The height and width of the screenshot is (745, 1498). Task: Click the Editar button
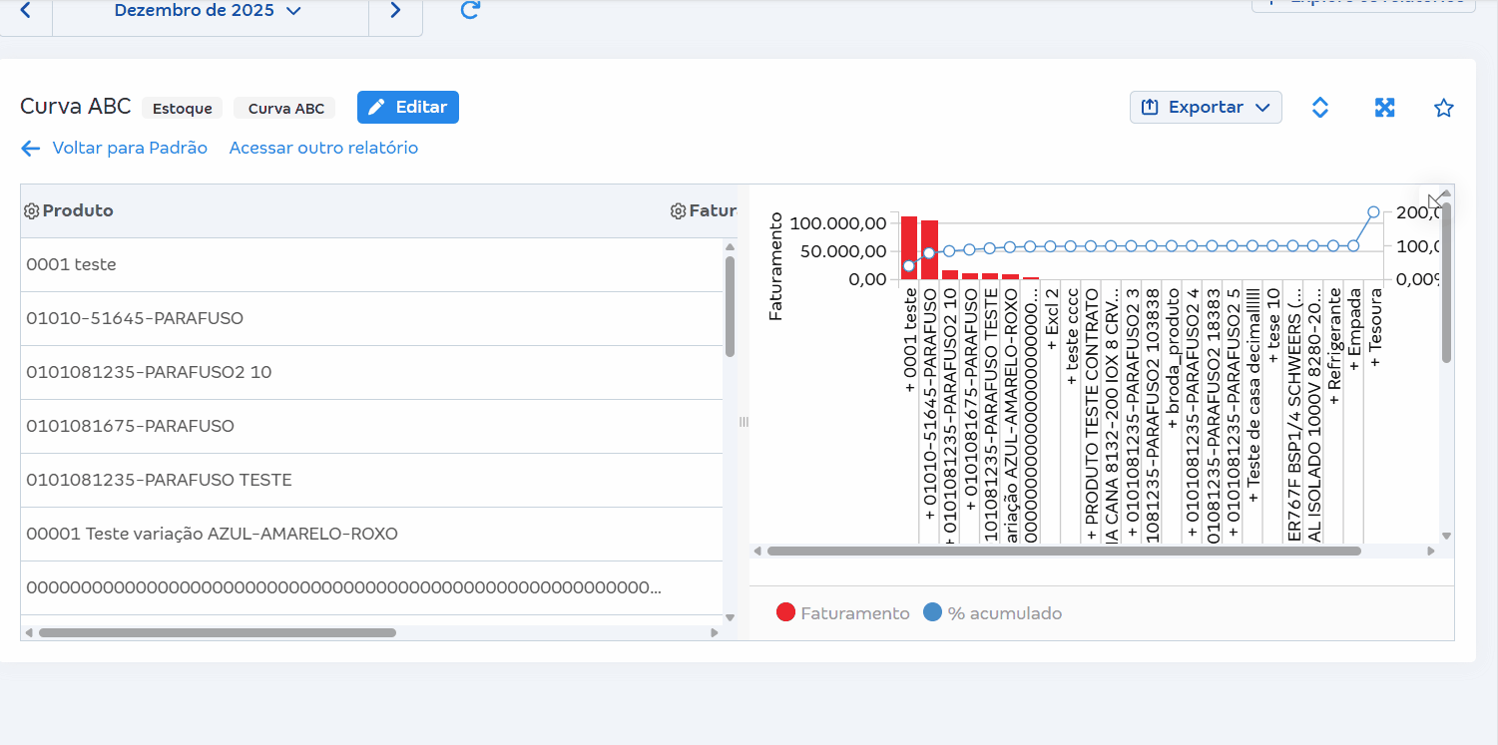tap(407, 107)
